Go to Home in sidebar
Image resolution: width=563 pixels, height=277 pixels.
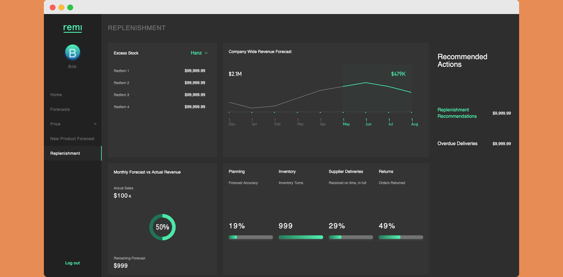coord(56,95)
